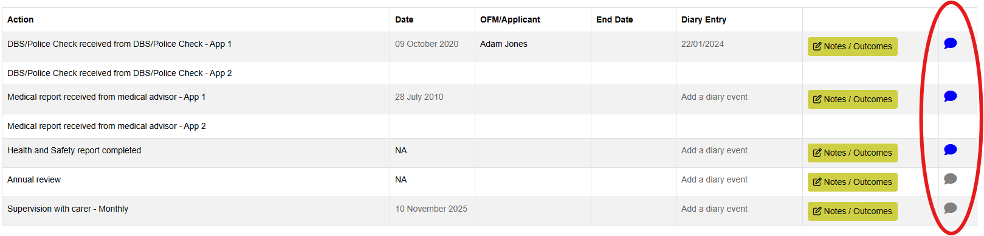Image resolution: width=984 pixels, height=236 pixels.
Task: Open Notes / Outcomes for DBS App 1
Action: click(852, 46)
